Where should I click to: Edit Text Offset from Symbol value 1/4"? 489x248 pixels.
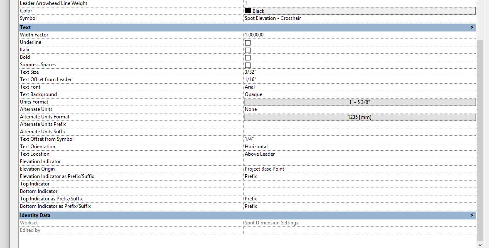click(359, 139)
